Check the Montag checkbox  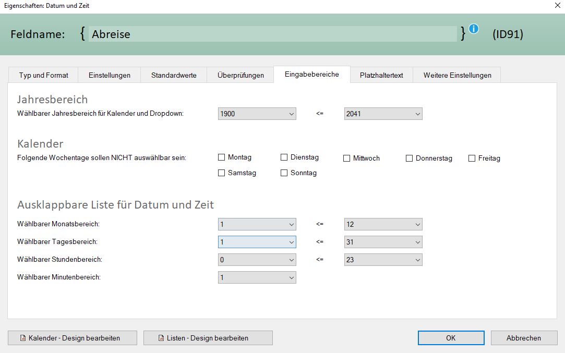222,157
